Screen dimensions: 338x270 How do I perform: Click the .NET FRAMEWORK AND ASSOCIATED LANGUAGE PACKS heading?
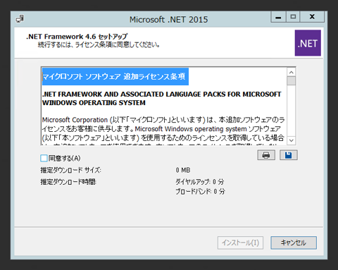click(x=161, y=99)
